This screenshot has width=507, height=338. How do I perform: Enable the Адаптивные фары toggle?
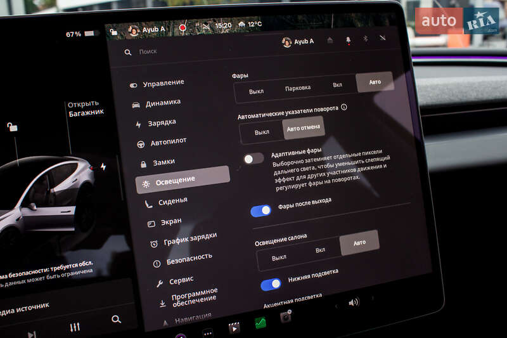click(x=253, y=159)
